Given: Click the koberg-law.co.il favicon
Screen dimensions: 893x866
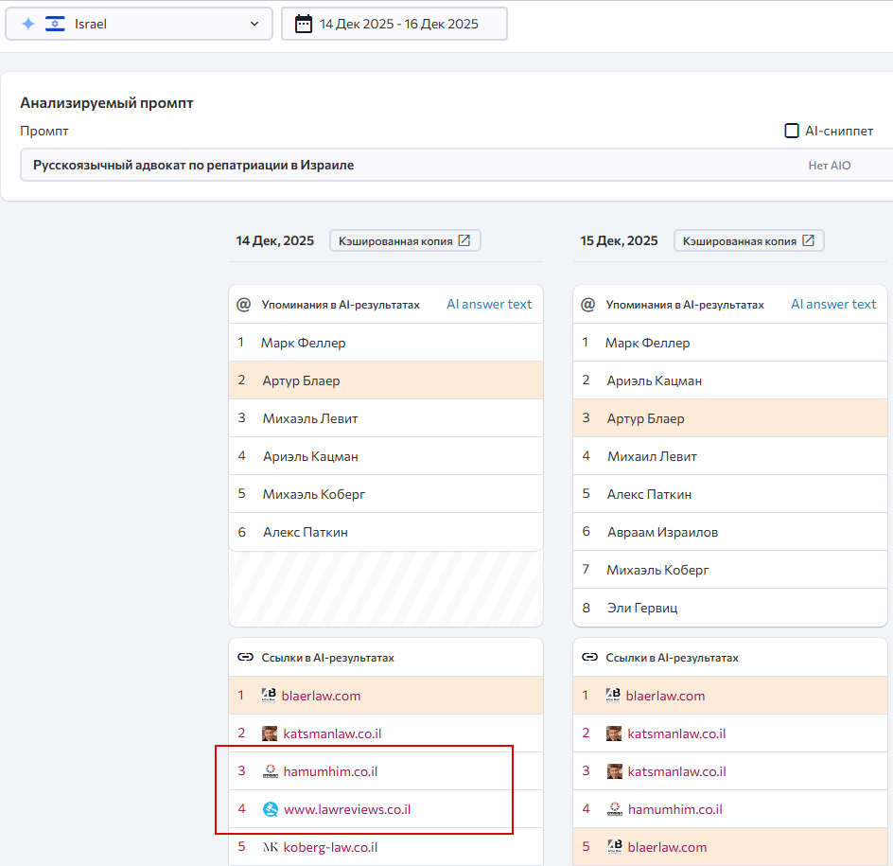Looking at the screenshot, I should pos(270,846).
